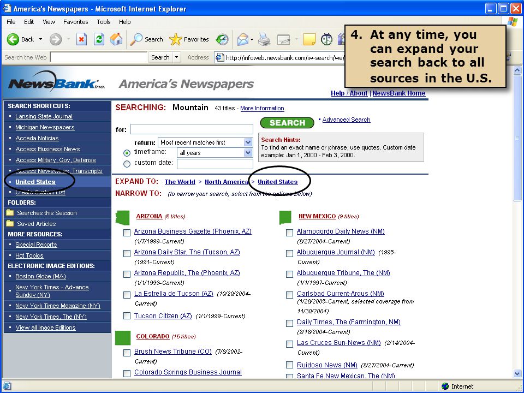Go to the Home page icon

tap(116, 39)
